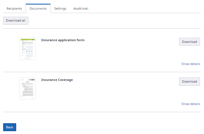Get all documents via Download all

coord(16,21)
